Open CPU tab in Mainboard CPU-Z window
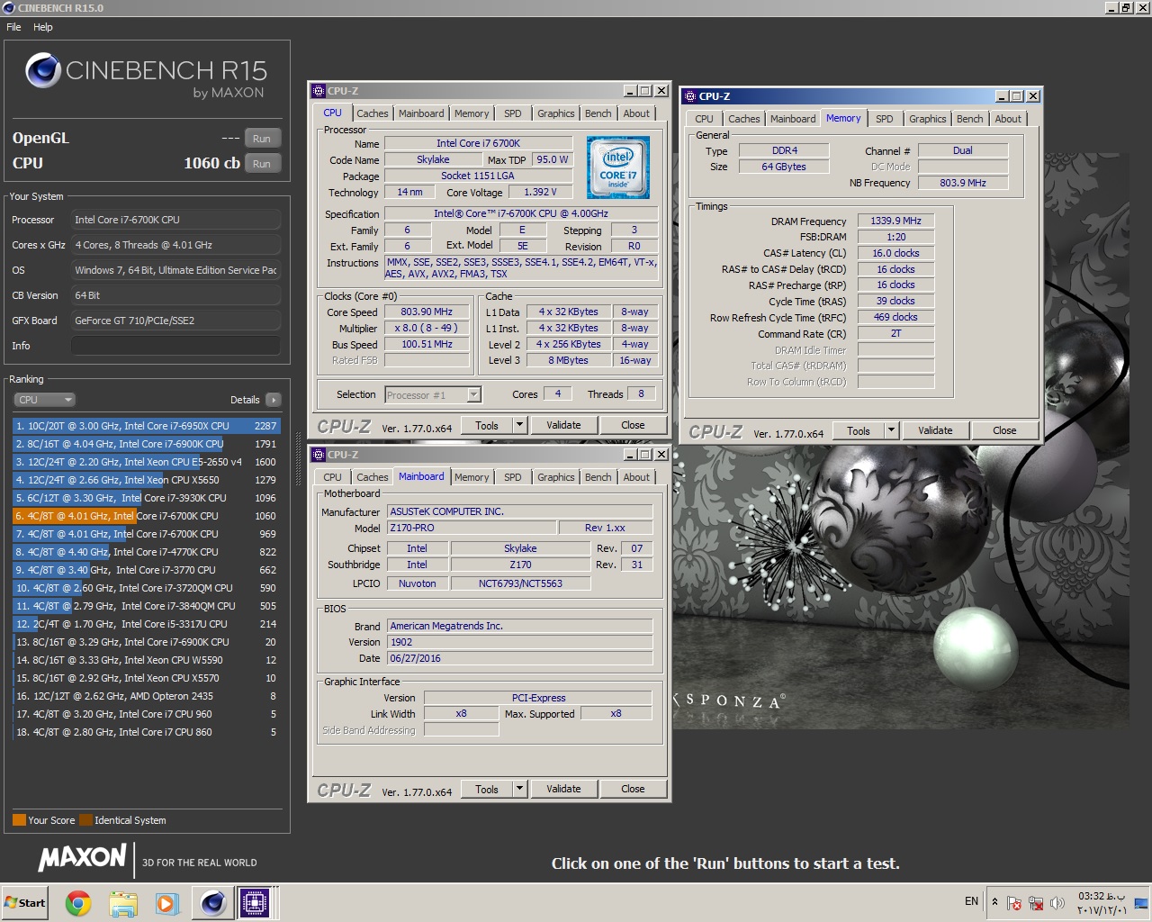 (332, 477)
